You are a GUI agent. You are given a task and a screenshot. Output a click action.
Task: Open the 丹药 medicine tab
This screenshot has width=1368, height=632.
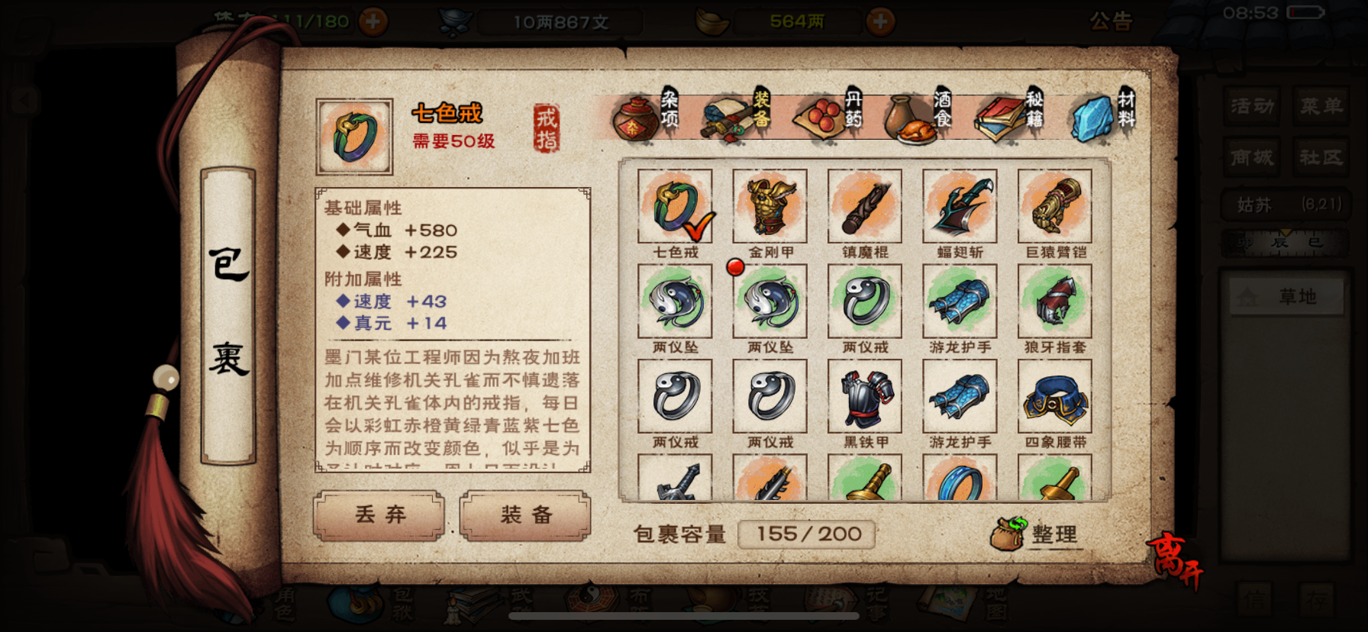pyautogui.click(x=828, y=116)
